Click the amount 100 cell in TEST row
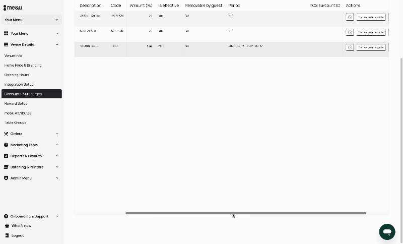Viewport: 403px width, 244px height. (150, 46)
